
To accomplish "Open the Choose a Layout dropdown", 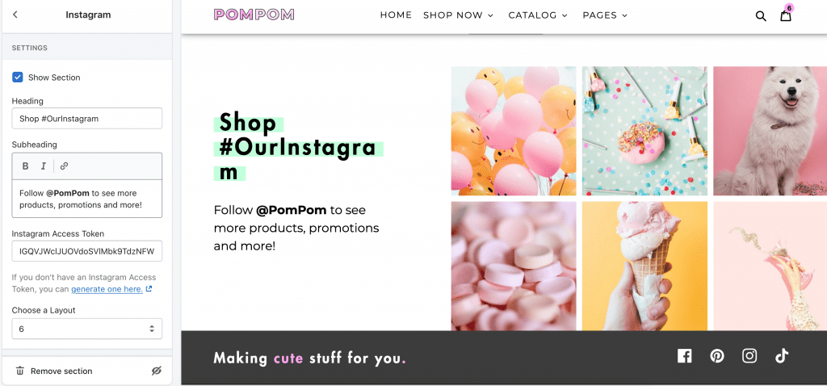I will point(87,329).
